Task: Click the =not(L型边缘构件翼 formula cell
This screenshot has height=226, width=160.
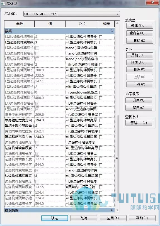Action: (x=82, y=109)
